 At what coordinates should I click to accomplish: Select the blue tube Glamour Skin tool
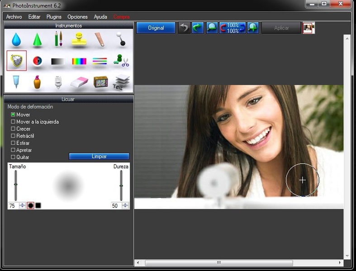16,82
